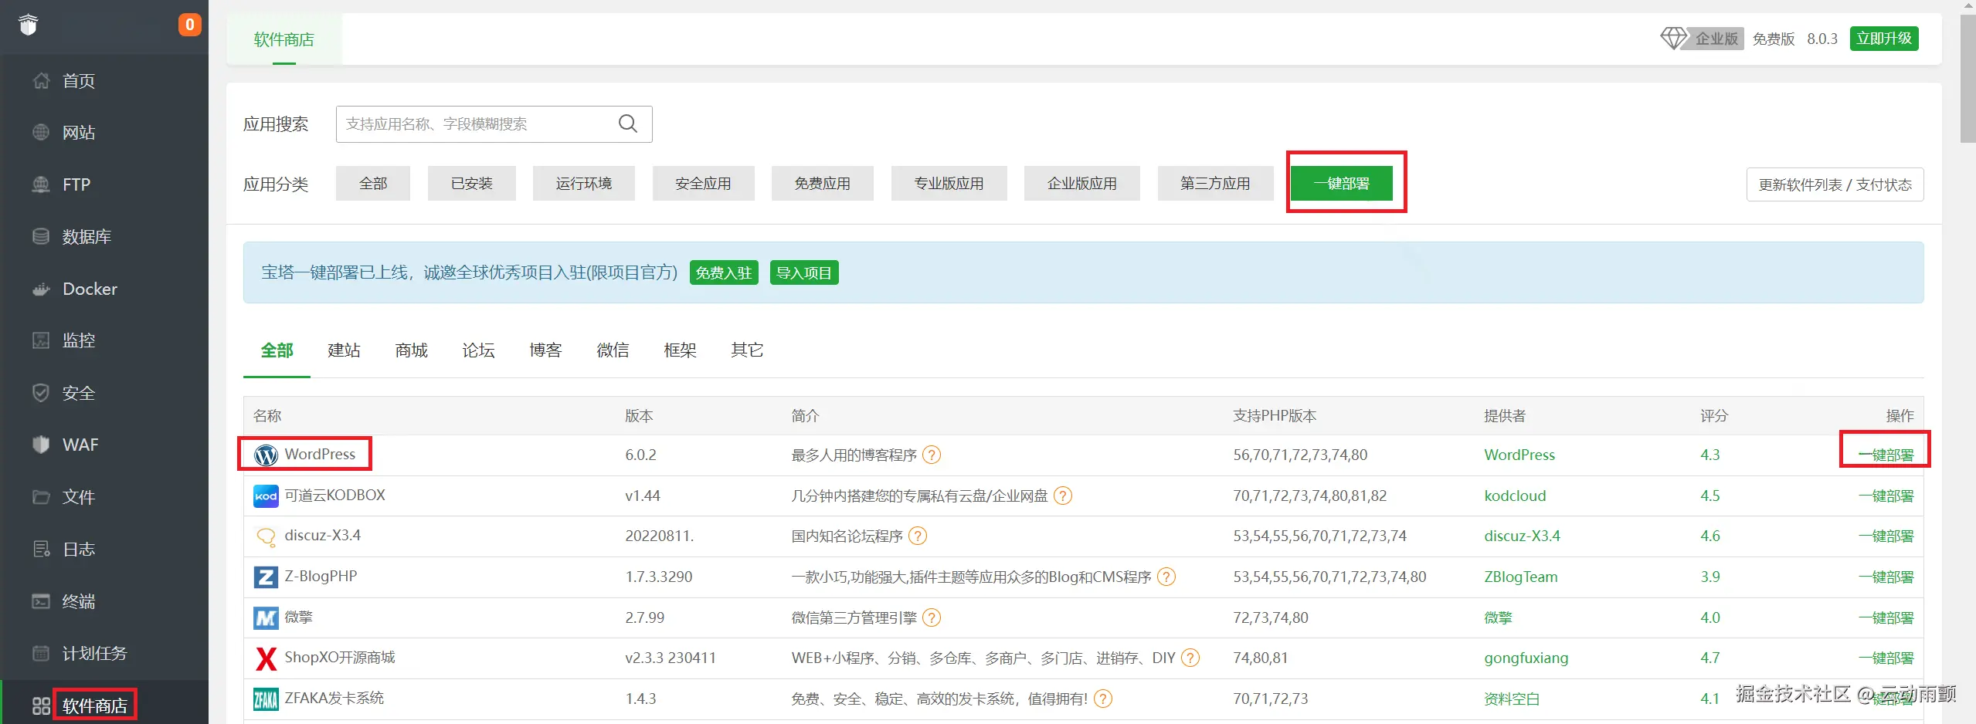Open the kodcloud provider link
This screenshot has height=724, width=1976.
coord(1515,496)
